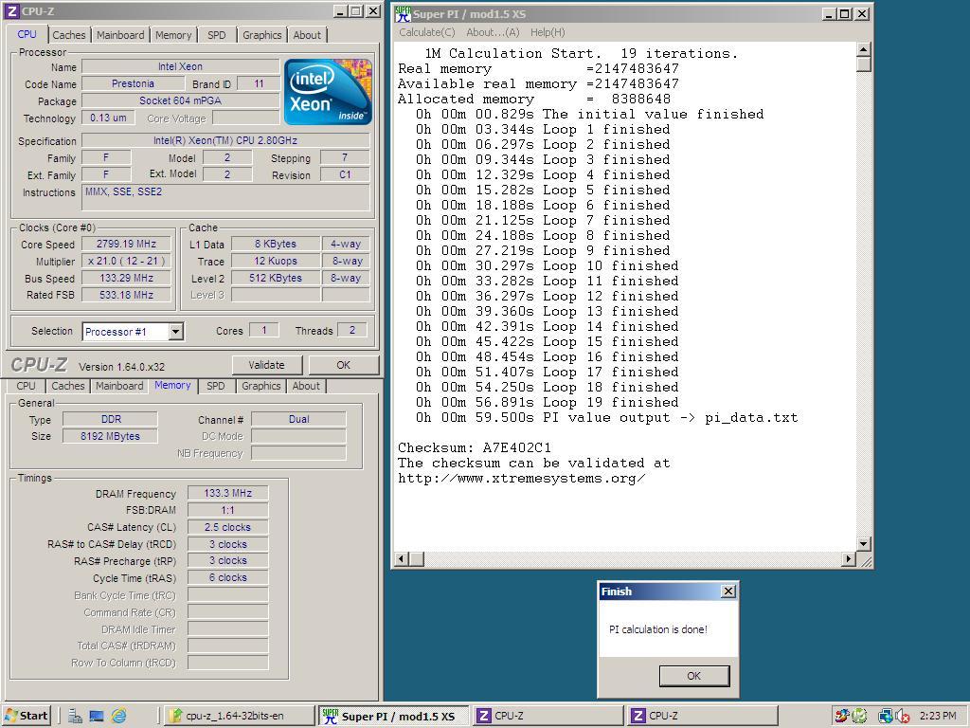Open Memory tab in top CPU-Z window
Screen dimensions: 970x728
coord(173,35)
